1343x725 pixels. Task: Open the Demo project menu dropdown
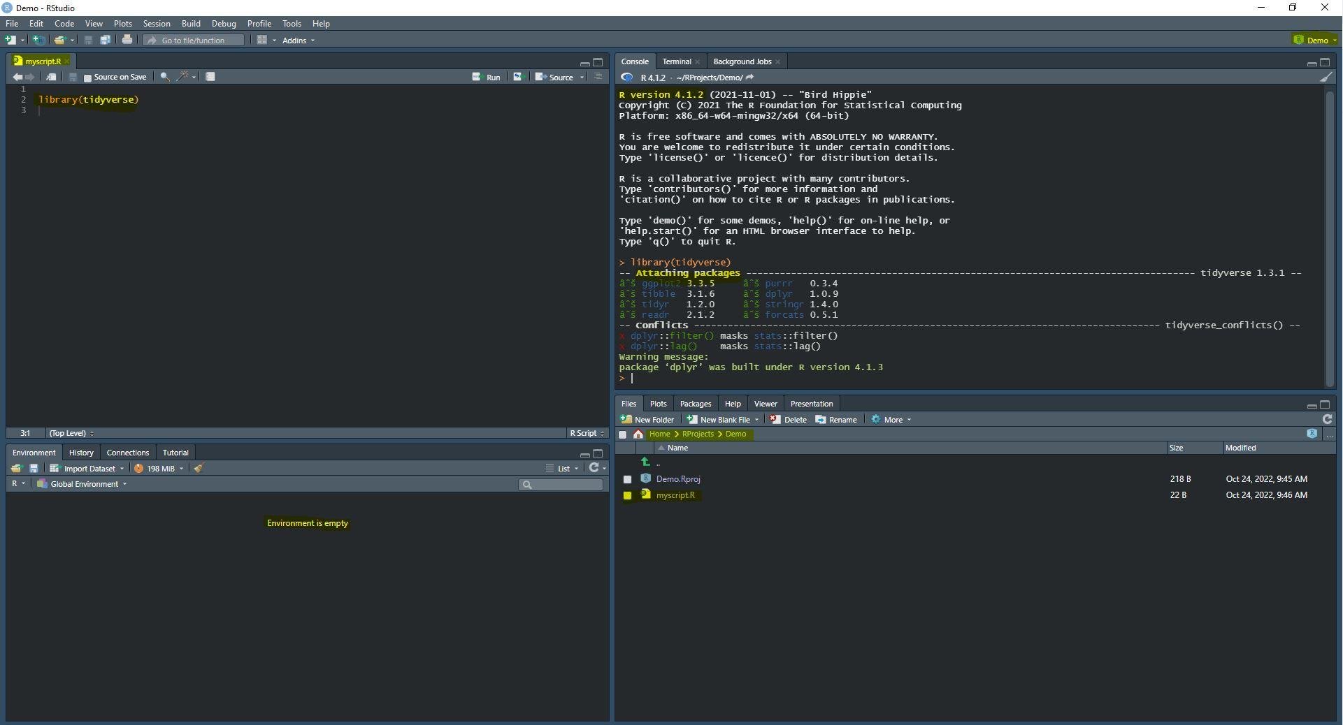[1315, 40]
